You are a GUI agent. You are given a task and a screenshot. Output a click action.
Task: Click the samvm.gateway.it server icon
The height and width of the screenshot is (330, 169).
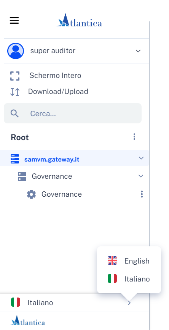click(15, 159)
